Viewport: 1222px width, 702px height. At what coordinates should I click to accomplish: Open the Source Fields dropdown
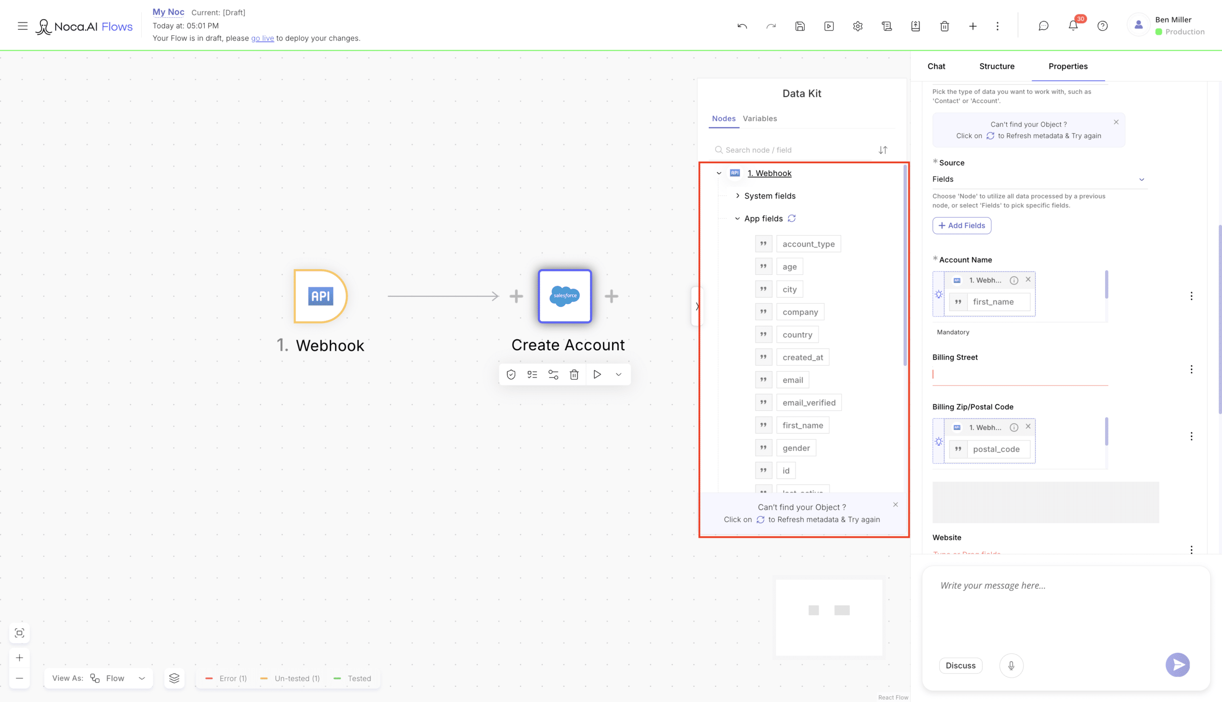(1039, 179)
